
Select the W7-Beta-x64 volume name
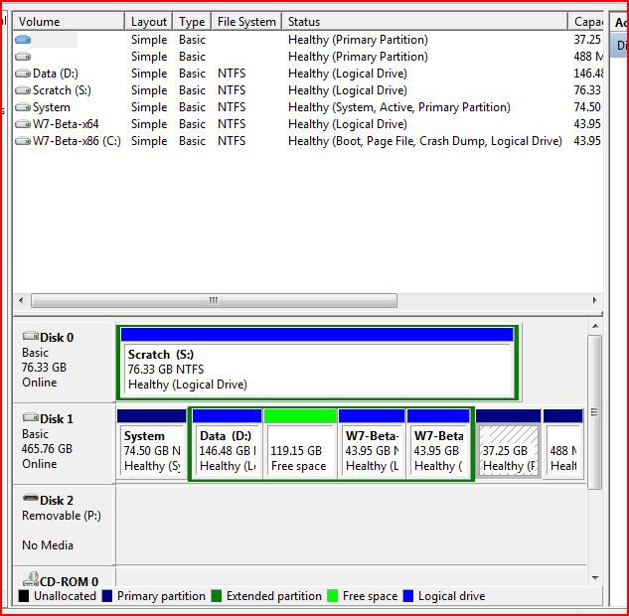pyautogui.click(x=66, y=124)
